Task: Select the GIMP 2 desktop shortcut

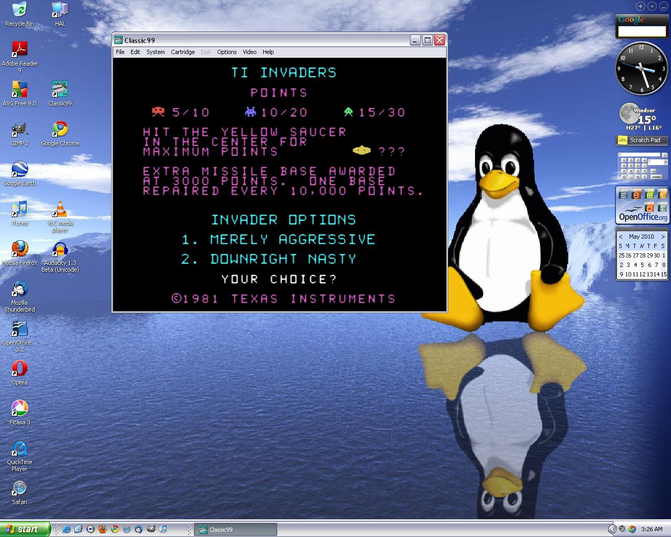Action: pyautogui.click(x=19, y=133)
